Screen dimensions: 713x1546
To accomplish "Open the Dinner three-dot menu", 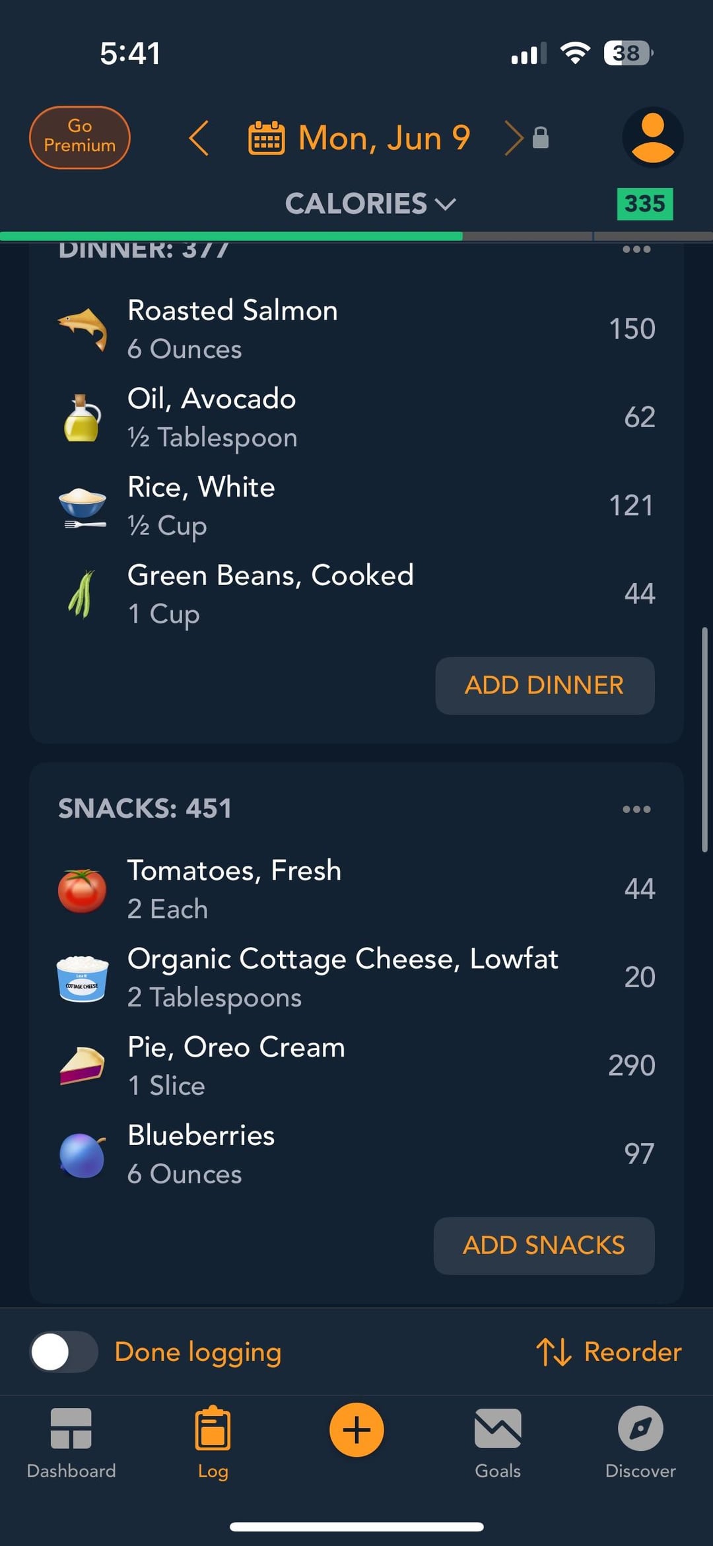I will tap(636, 250).
